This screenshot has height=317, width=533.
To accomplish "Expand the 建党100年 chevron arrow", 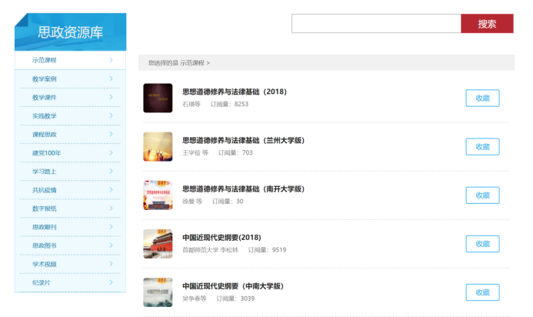I will pyautogui.click(x=112, y=152).
